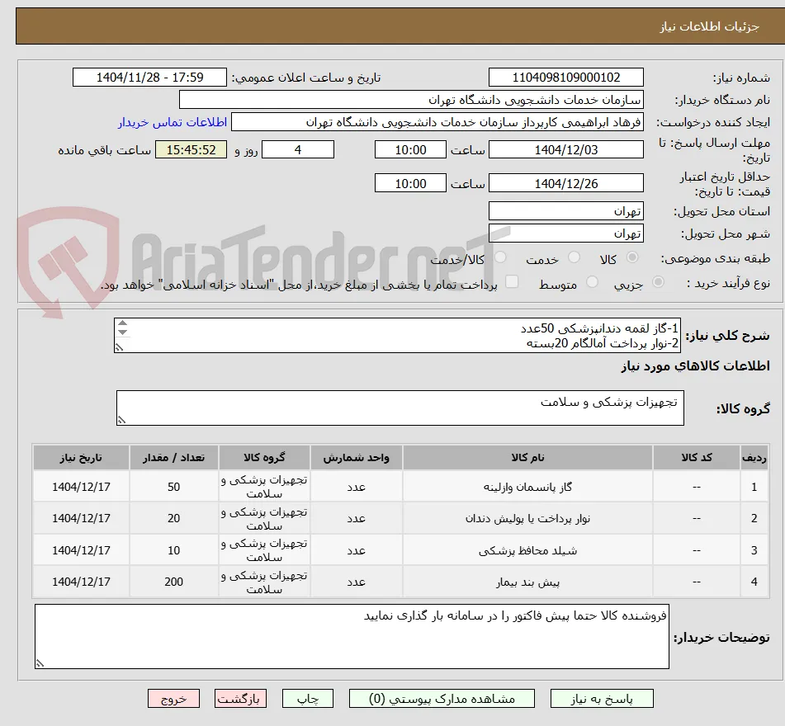Image resolution: width=785 pixels, height=726 pixels.
Task: Select the جزیی purchase type radio
Action: click(x=658, y=282)
